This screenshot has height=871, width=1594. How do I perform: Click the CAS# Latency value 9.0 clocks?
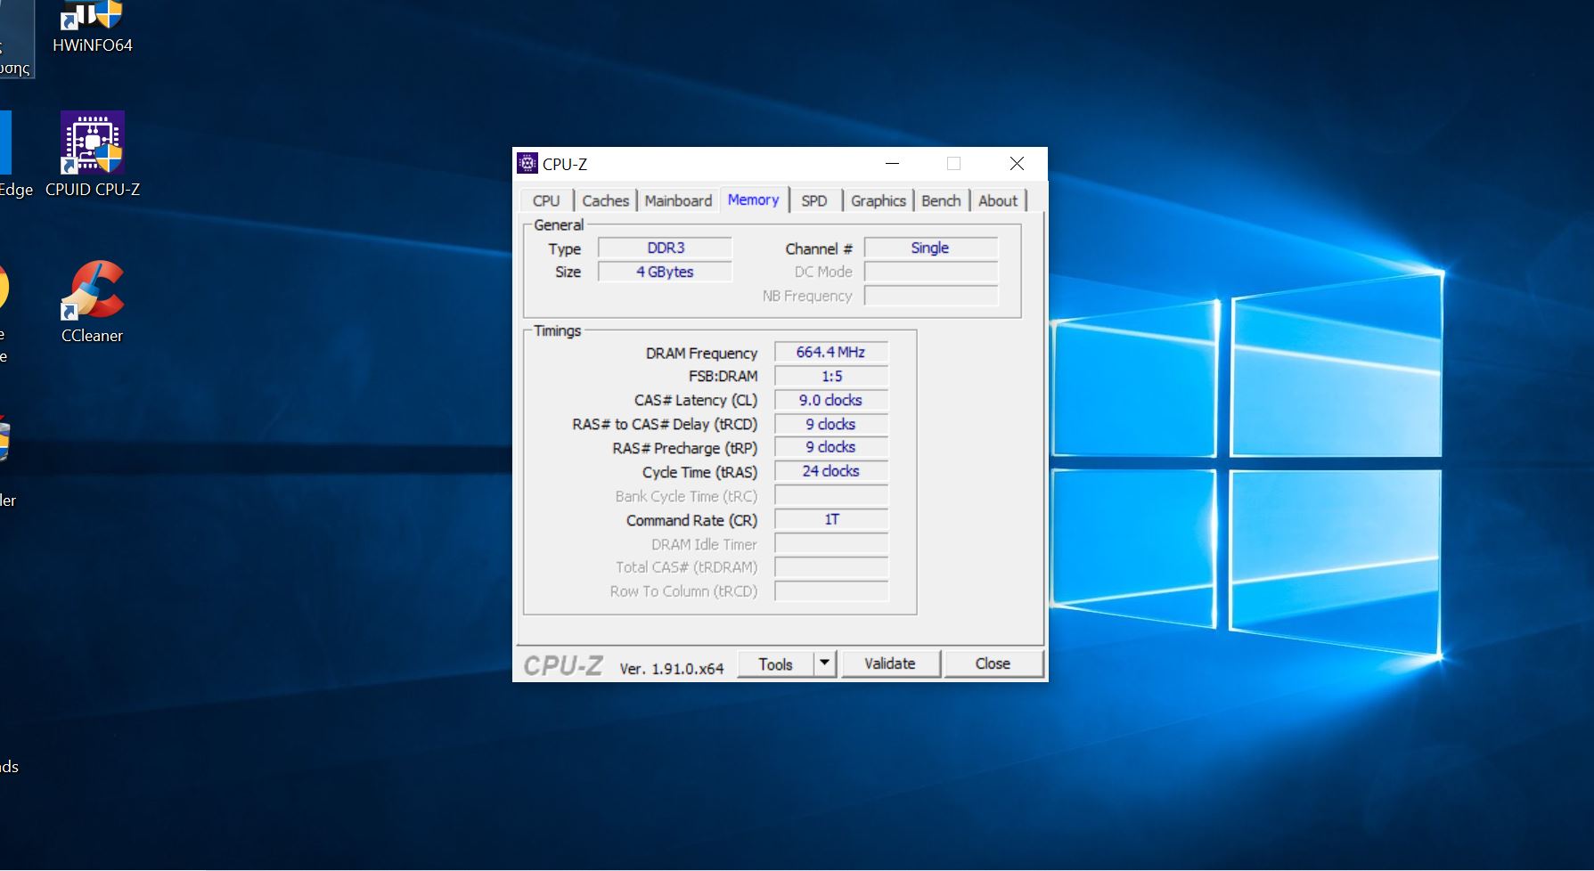pyautogui.click(x=830, y=400)
